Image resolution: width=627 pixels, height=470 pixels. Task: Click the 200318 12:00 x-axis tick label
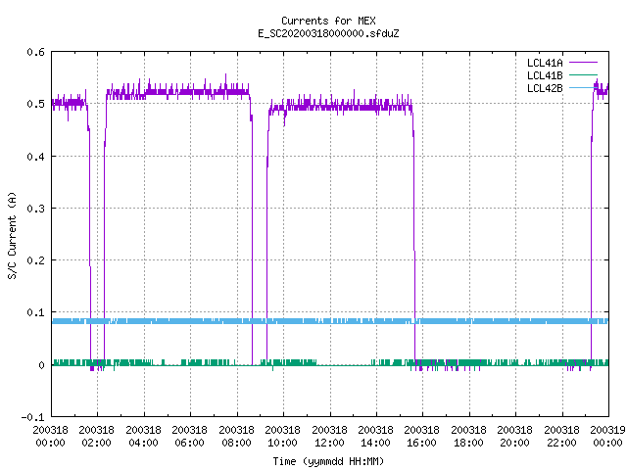click(x=329, y=437)
